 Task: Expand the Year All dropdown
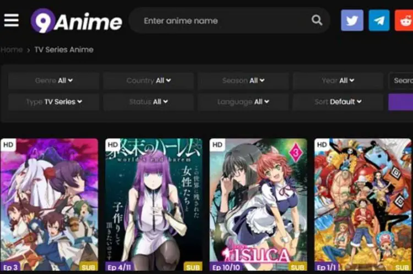(x=338, y=80)
